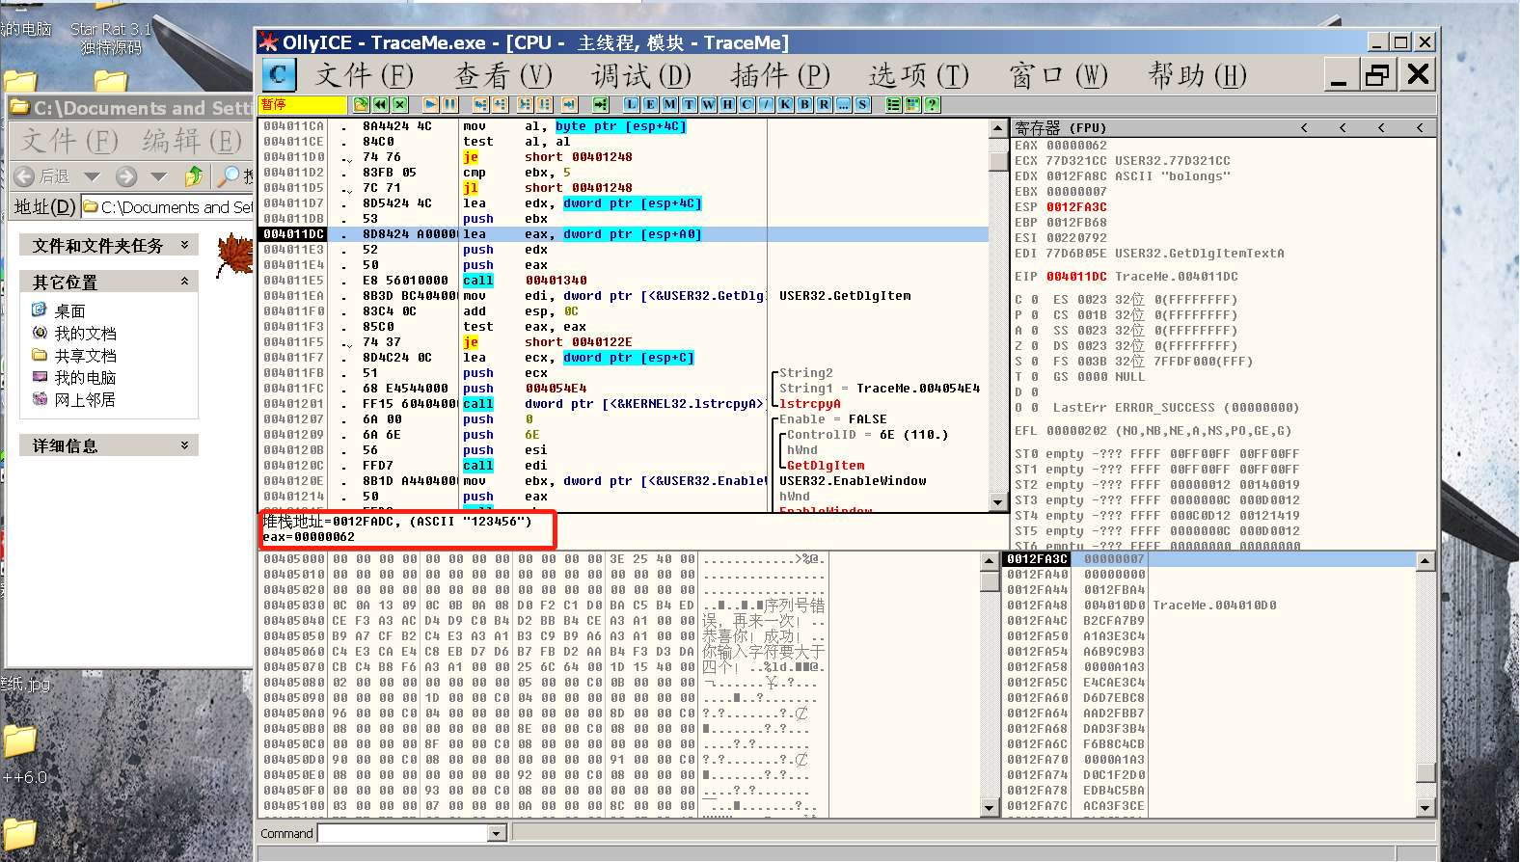
Task: Open OllyICE help question-mark icon
Action: (x=933, y=104)
